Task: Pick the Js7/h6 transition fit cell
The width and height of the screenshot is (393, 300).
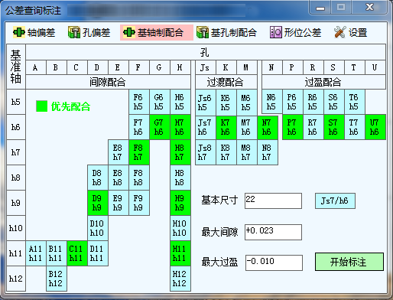Action: coord(206,127)
